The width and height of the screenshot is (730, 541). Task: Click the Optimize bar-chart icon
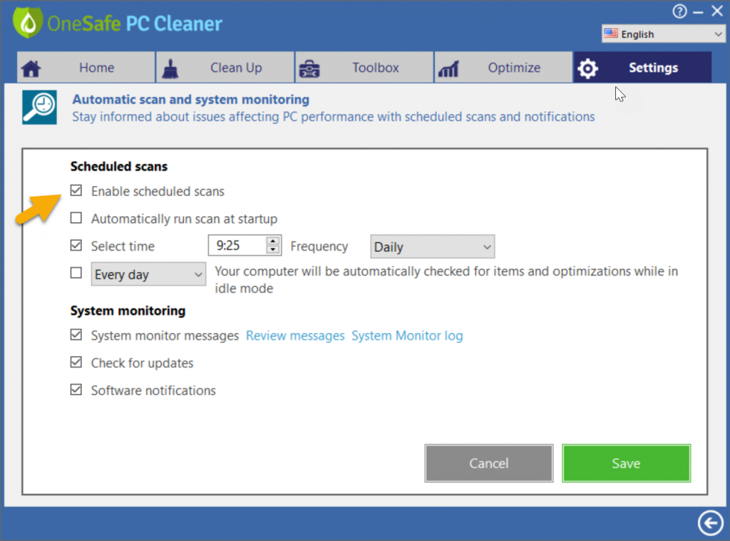point(448,67)
